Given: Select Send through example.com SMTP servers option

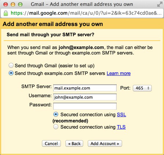Looking at the screenshot, I should pyautogui.click(x=11, y=73).
